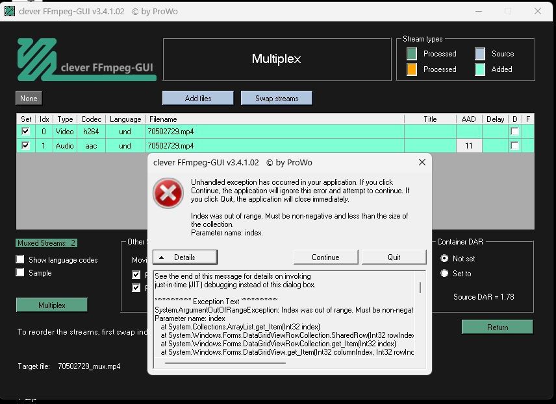Click the und language cell on the Audio row

125,145
